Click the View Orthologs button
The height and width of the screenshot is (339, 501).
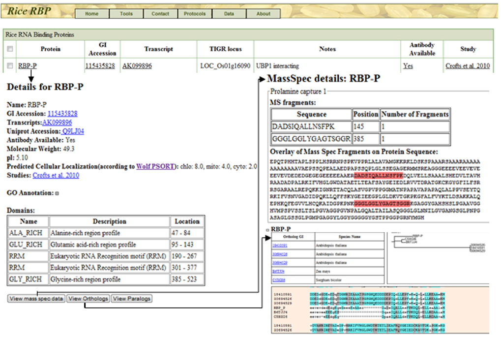(x=88, y=299)
